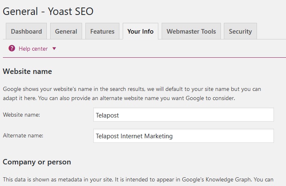The width and height of the screenshot is (286, 186).
Task: Open the General tab
Action: tap(66, 31)
